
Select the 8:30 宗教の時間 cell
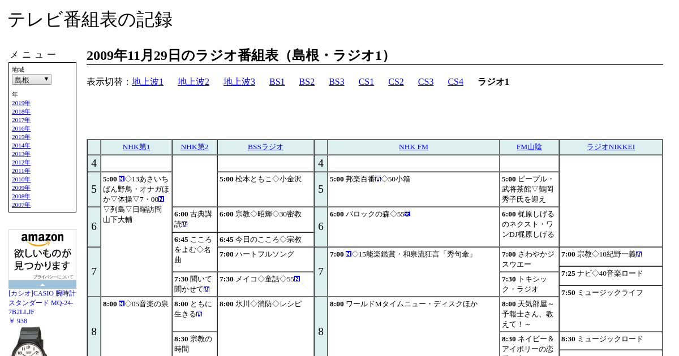click(x=195, y=344)
